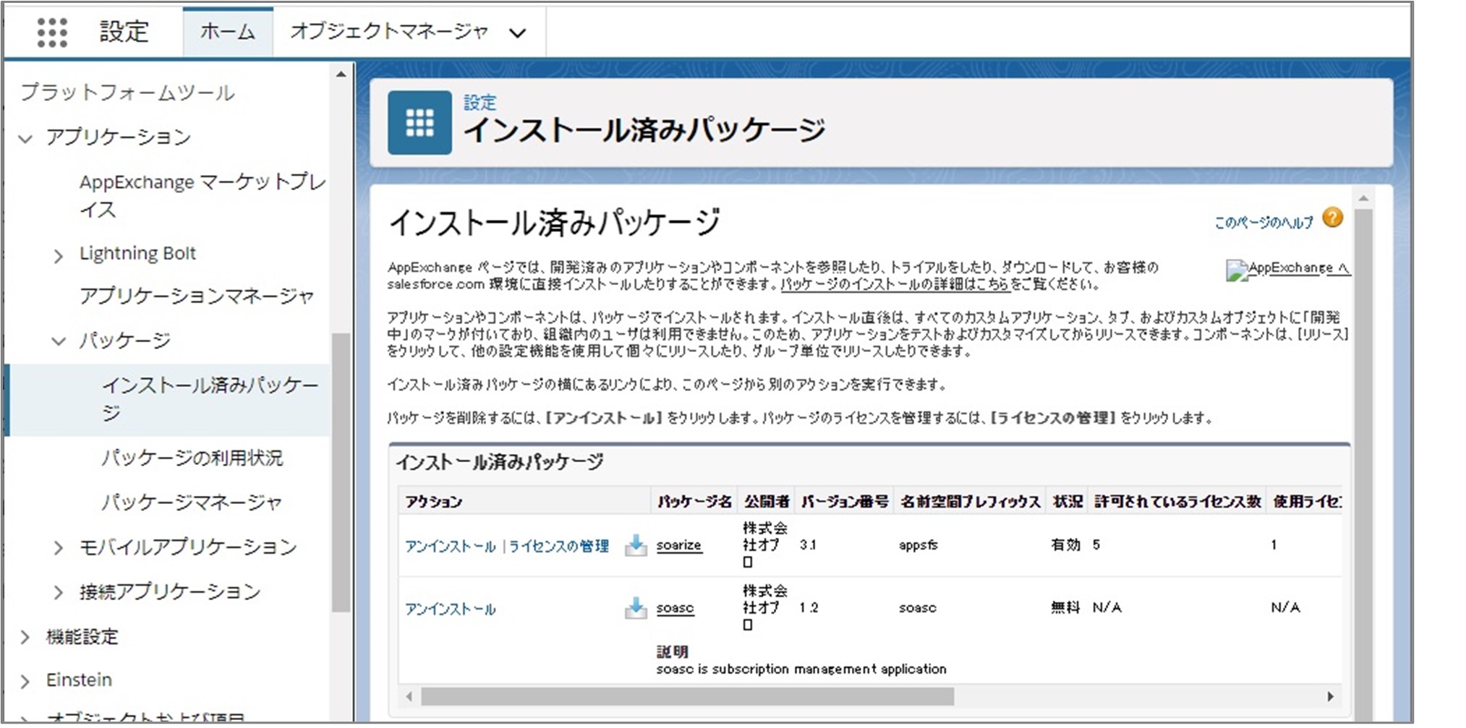The height and width of the screenshot is (728, 1466).
Task: Click the 公開者 column header
Action: tap(767, 501)
